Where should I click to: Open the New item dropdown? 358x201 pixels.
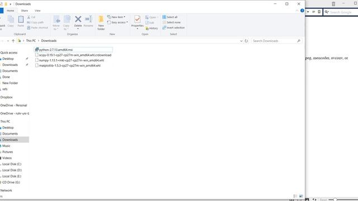point(116,17)
